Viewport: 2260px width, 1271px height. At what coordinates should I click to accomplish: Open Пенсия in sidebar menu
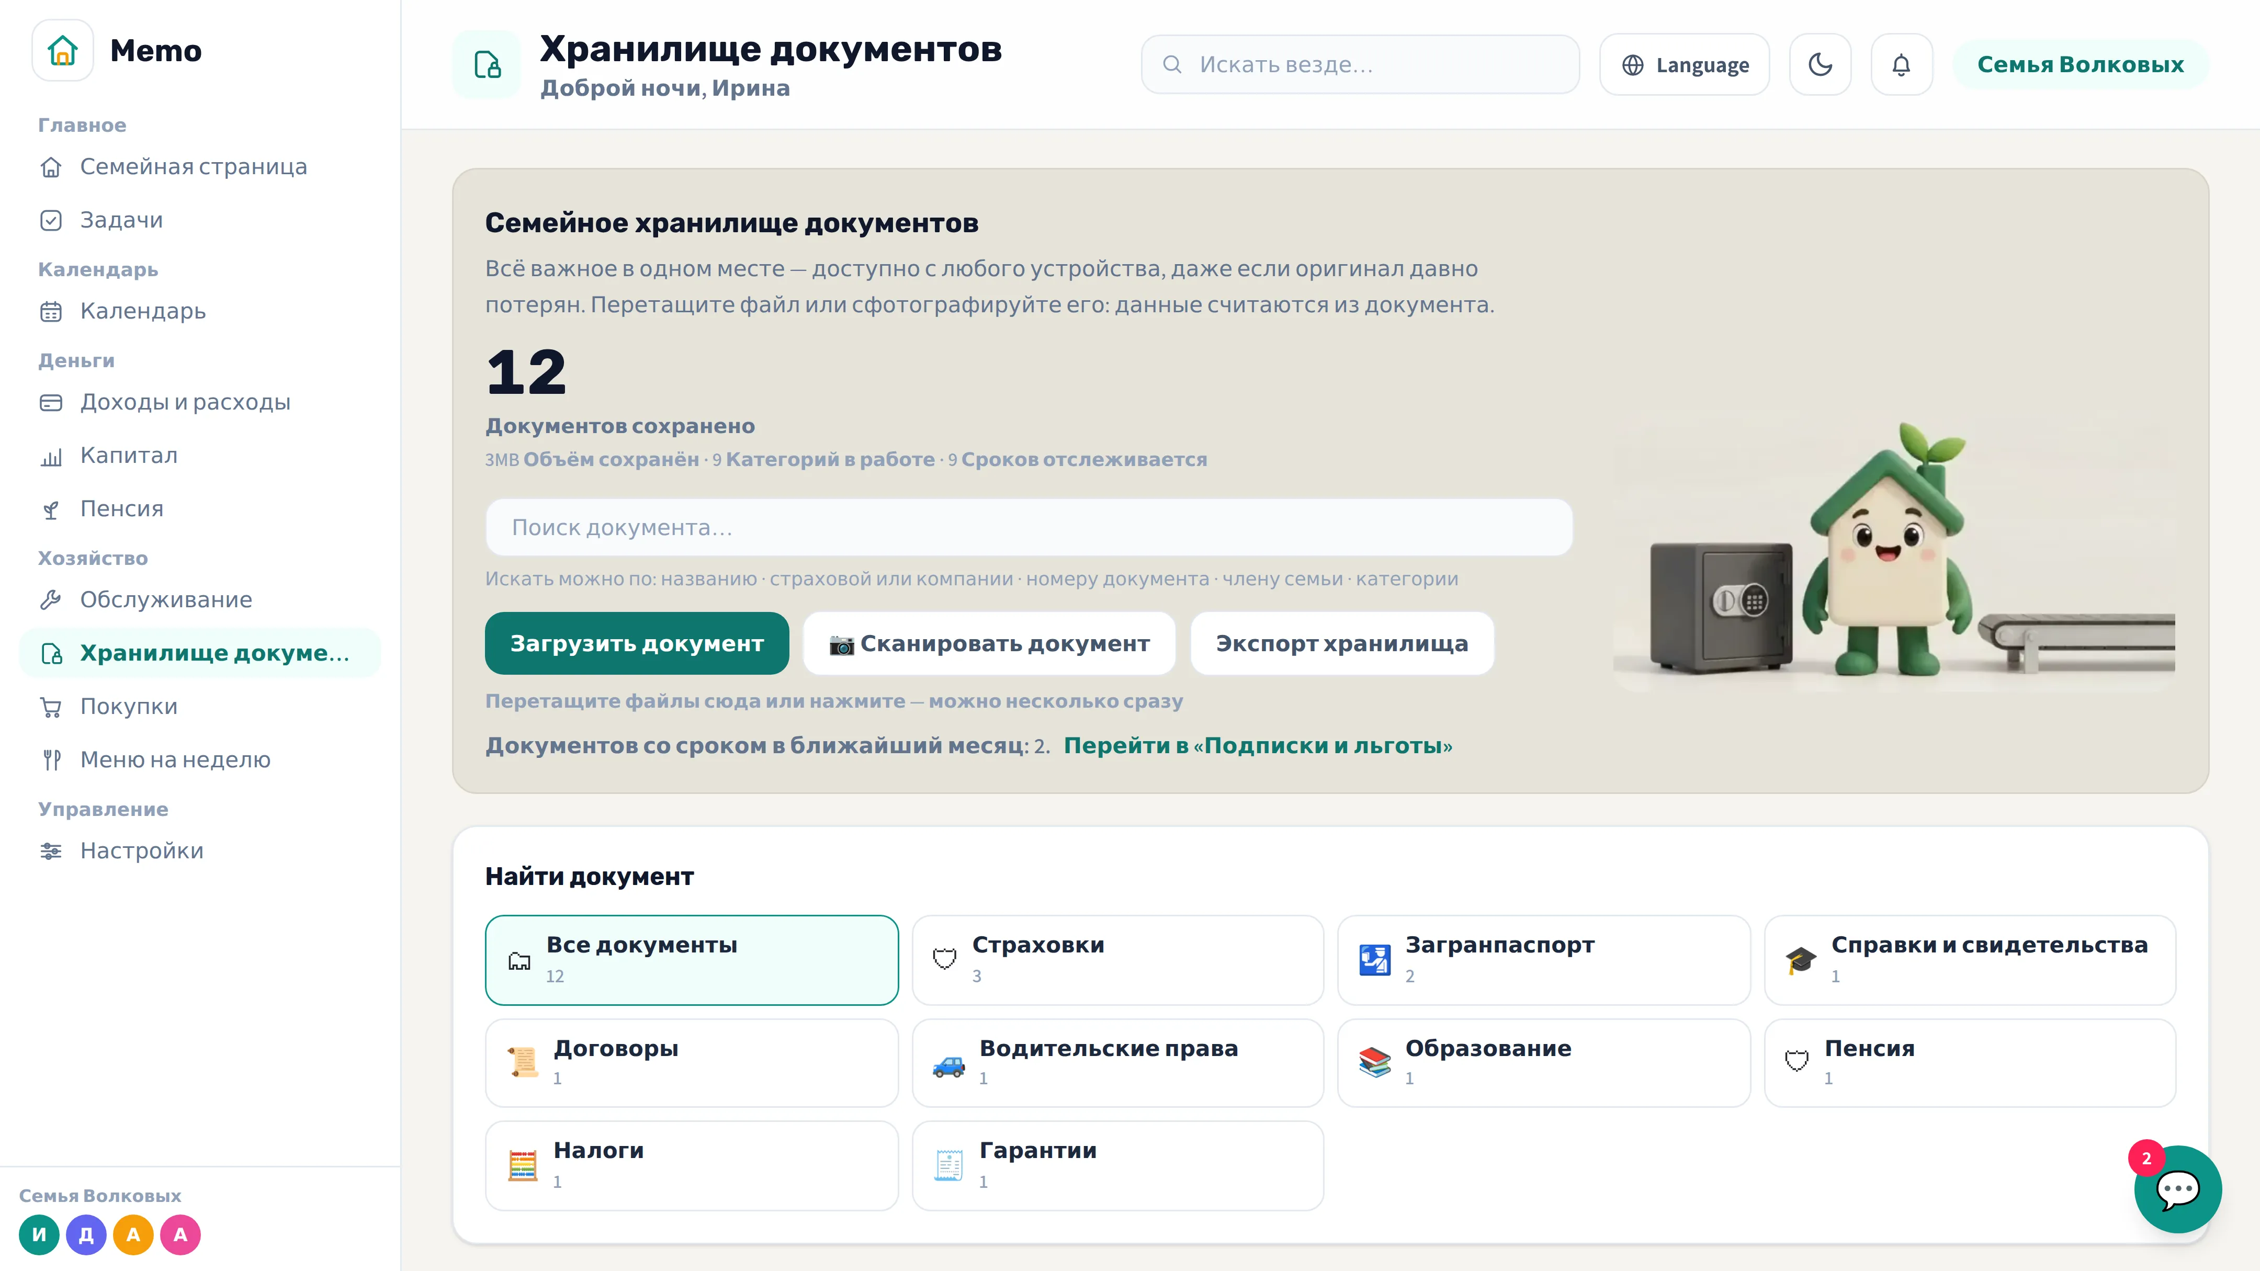[x=200, y=509]
